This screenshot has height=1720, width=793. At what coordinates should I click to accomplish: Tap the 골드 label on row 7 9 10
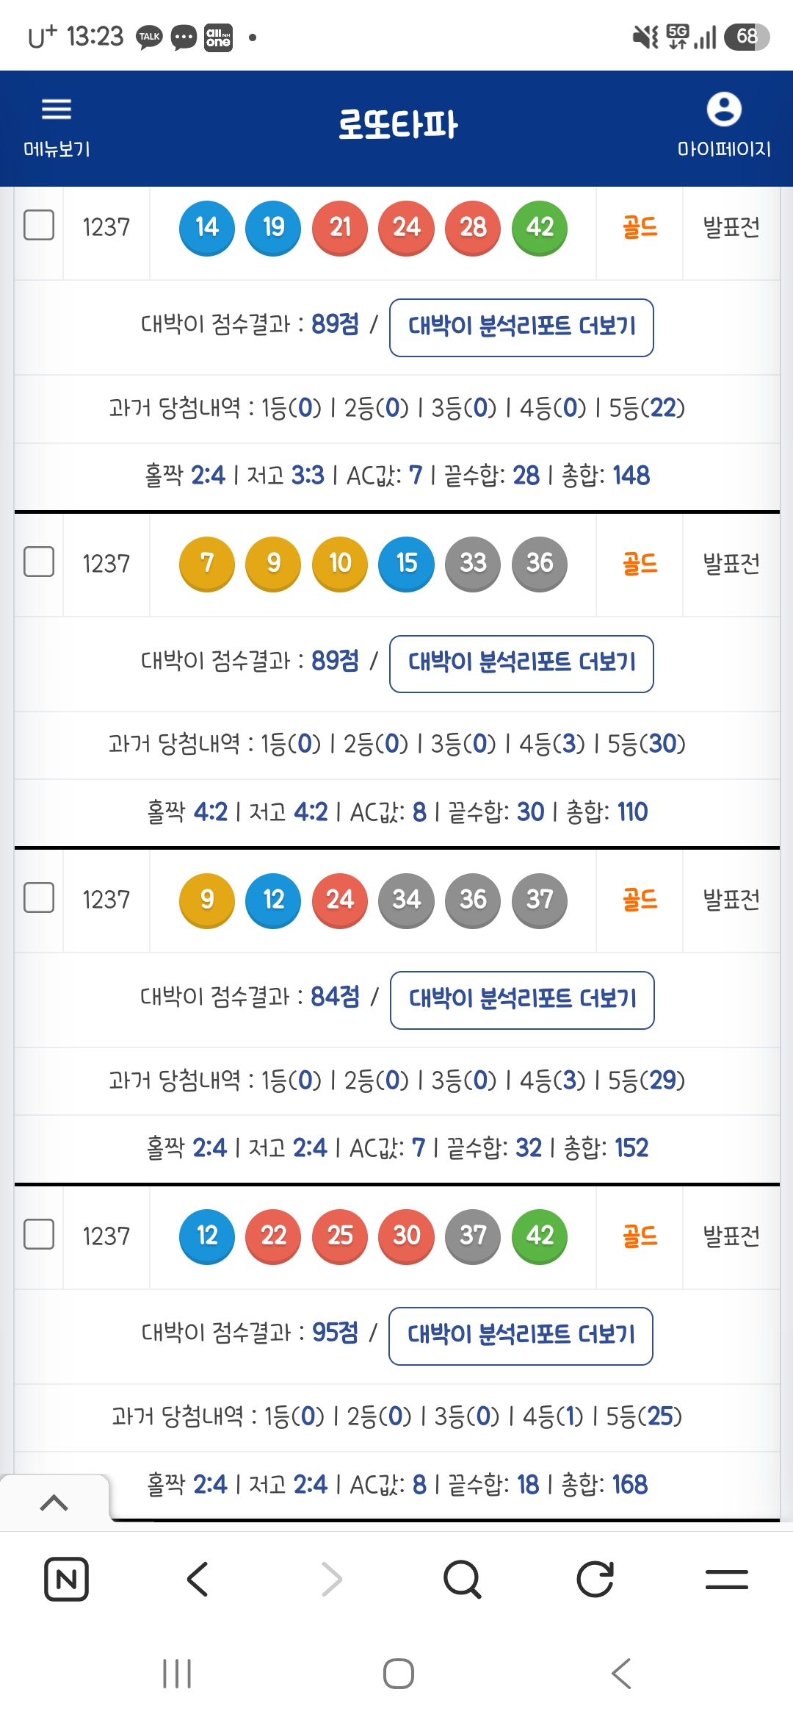coord(640,564)
